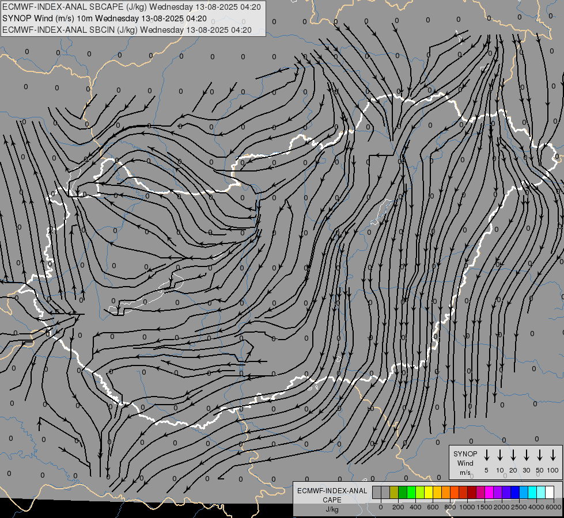Viewport: 564px width, 518px height.
Task: Pick the olive CAPE legend swatch
Action: pyautogui.click(x=394, y=493)
